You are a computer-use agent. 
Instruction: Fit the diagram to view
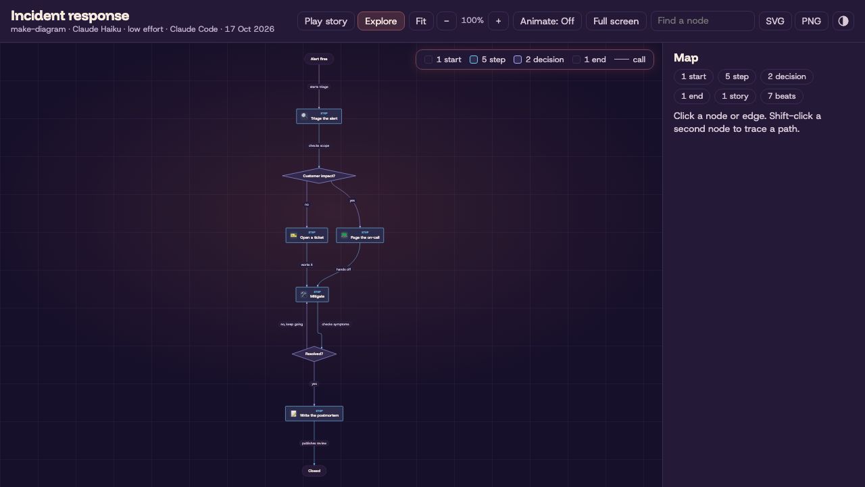(x=421, y=21)
